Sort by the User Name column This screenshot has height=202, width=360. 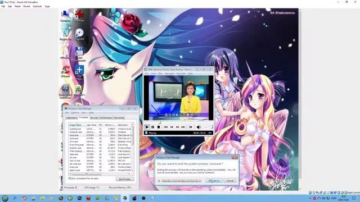tap(91, 125)
